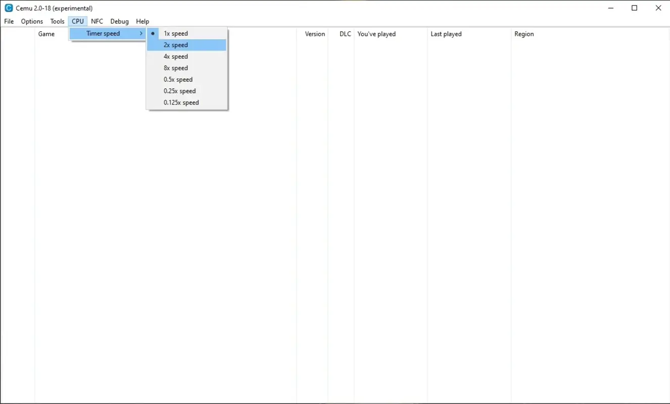Open the Help menu
The width and height of the screenshot is (670, 404).
(142, 21)
